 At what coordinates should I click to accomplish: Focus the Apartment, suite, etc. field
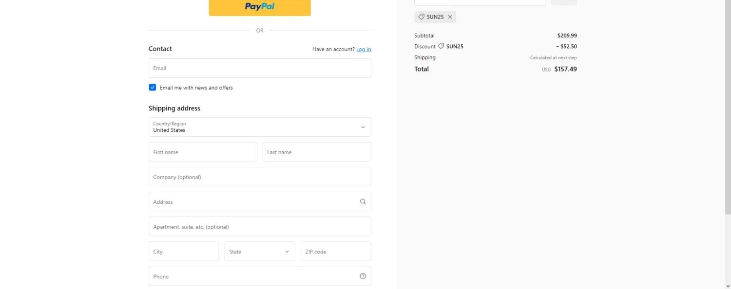pyautogui.click(x=259, y=227)
